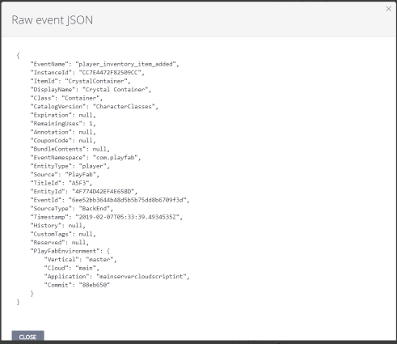Screen dimensions: 397x344
Task: Click the InstanceId value line
Action: click(x=87, y=73)
